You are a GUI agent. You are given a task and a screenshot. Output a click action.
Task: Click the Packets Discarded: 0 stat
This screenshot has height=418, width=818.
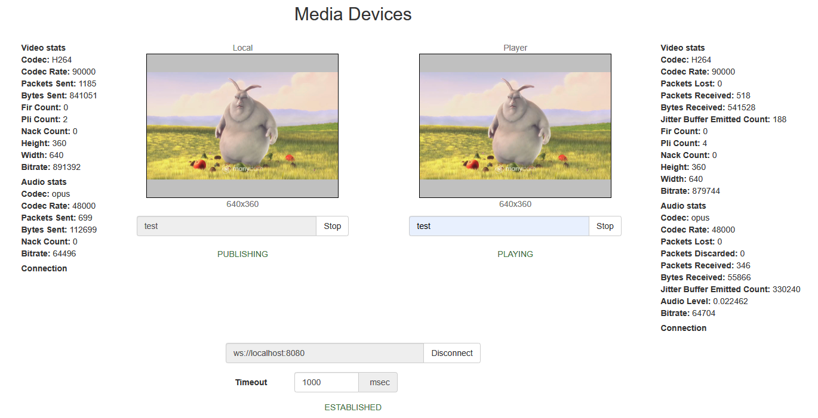tap(703, 253)
